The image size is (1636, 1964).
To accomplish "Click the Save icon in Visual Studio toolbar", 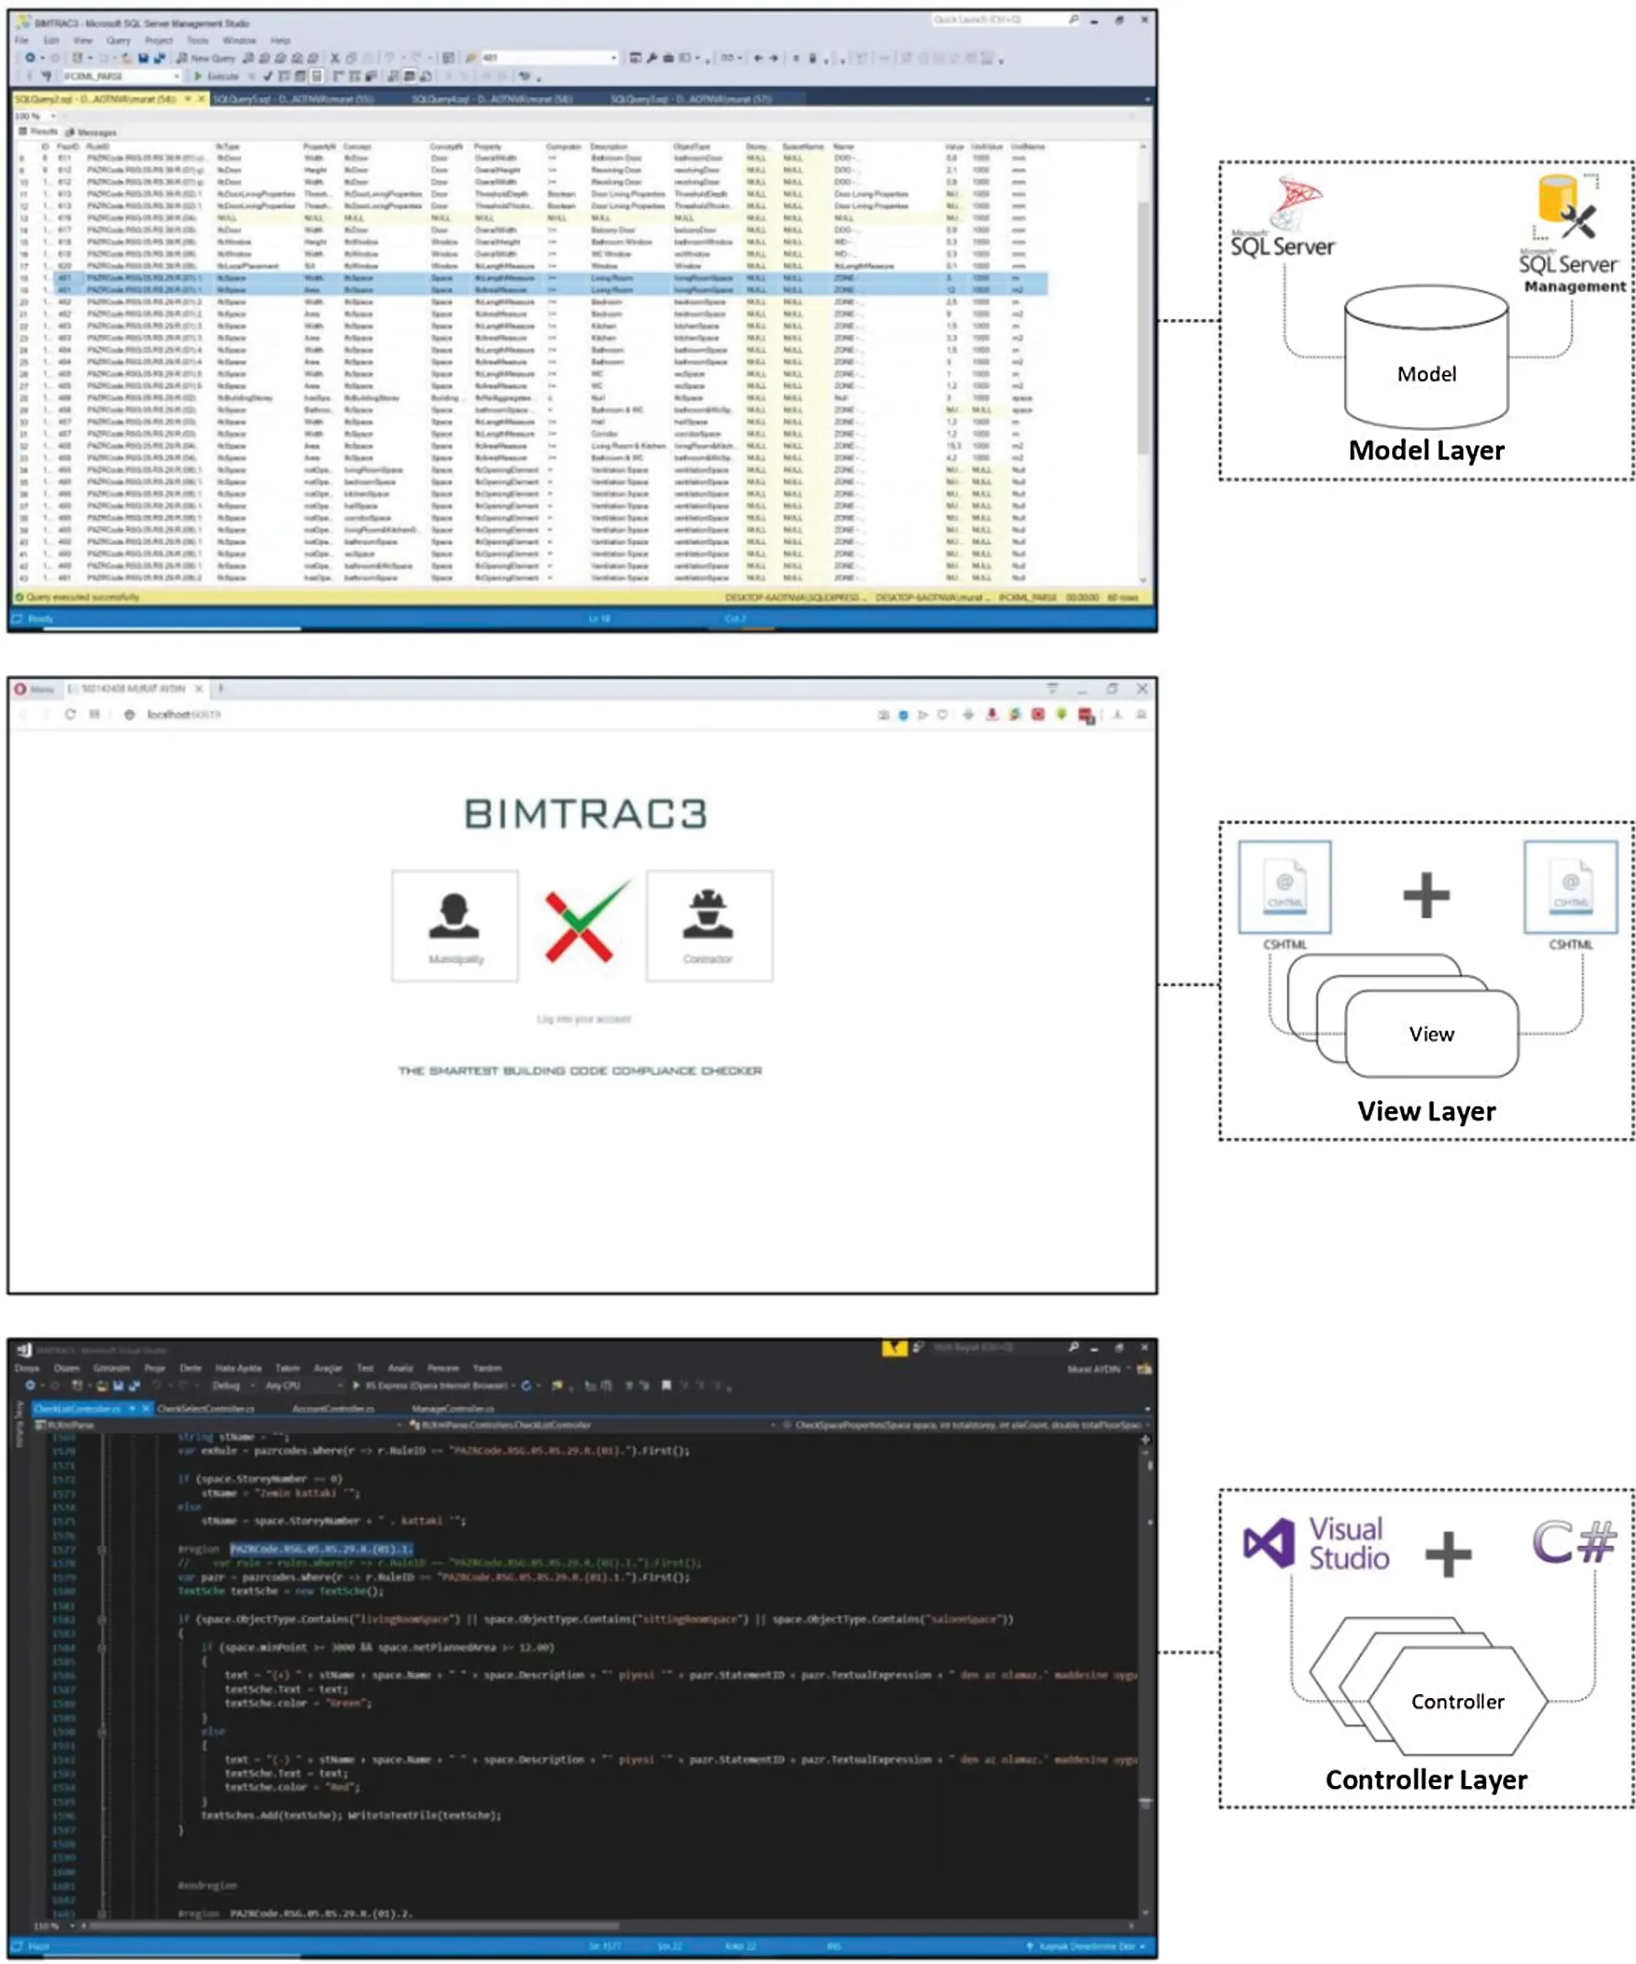I will [116, 1385].
